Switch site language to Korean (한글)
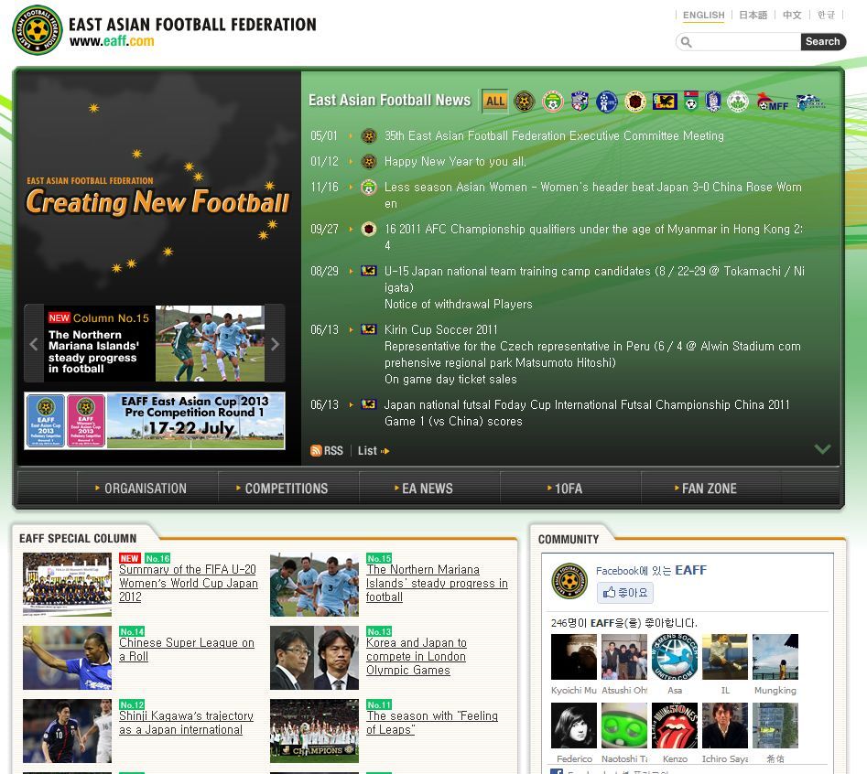Viewport: 867px width, 774px height. tap(826, 16)
